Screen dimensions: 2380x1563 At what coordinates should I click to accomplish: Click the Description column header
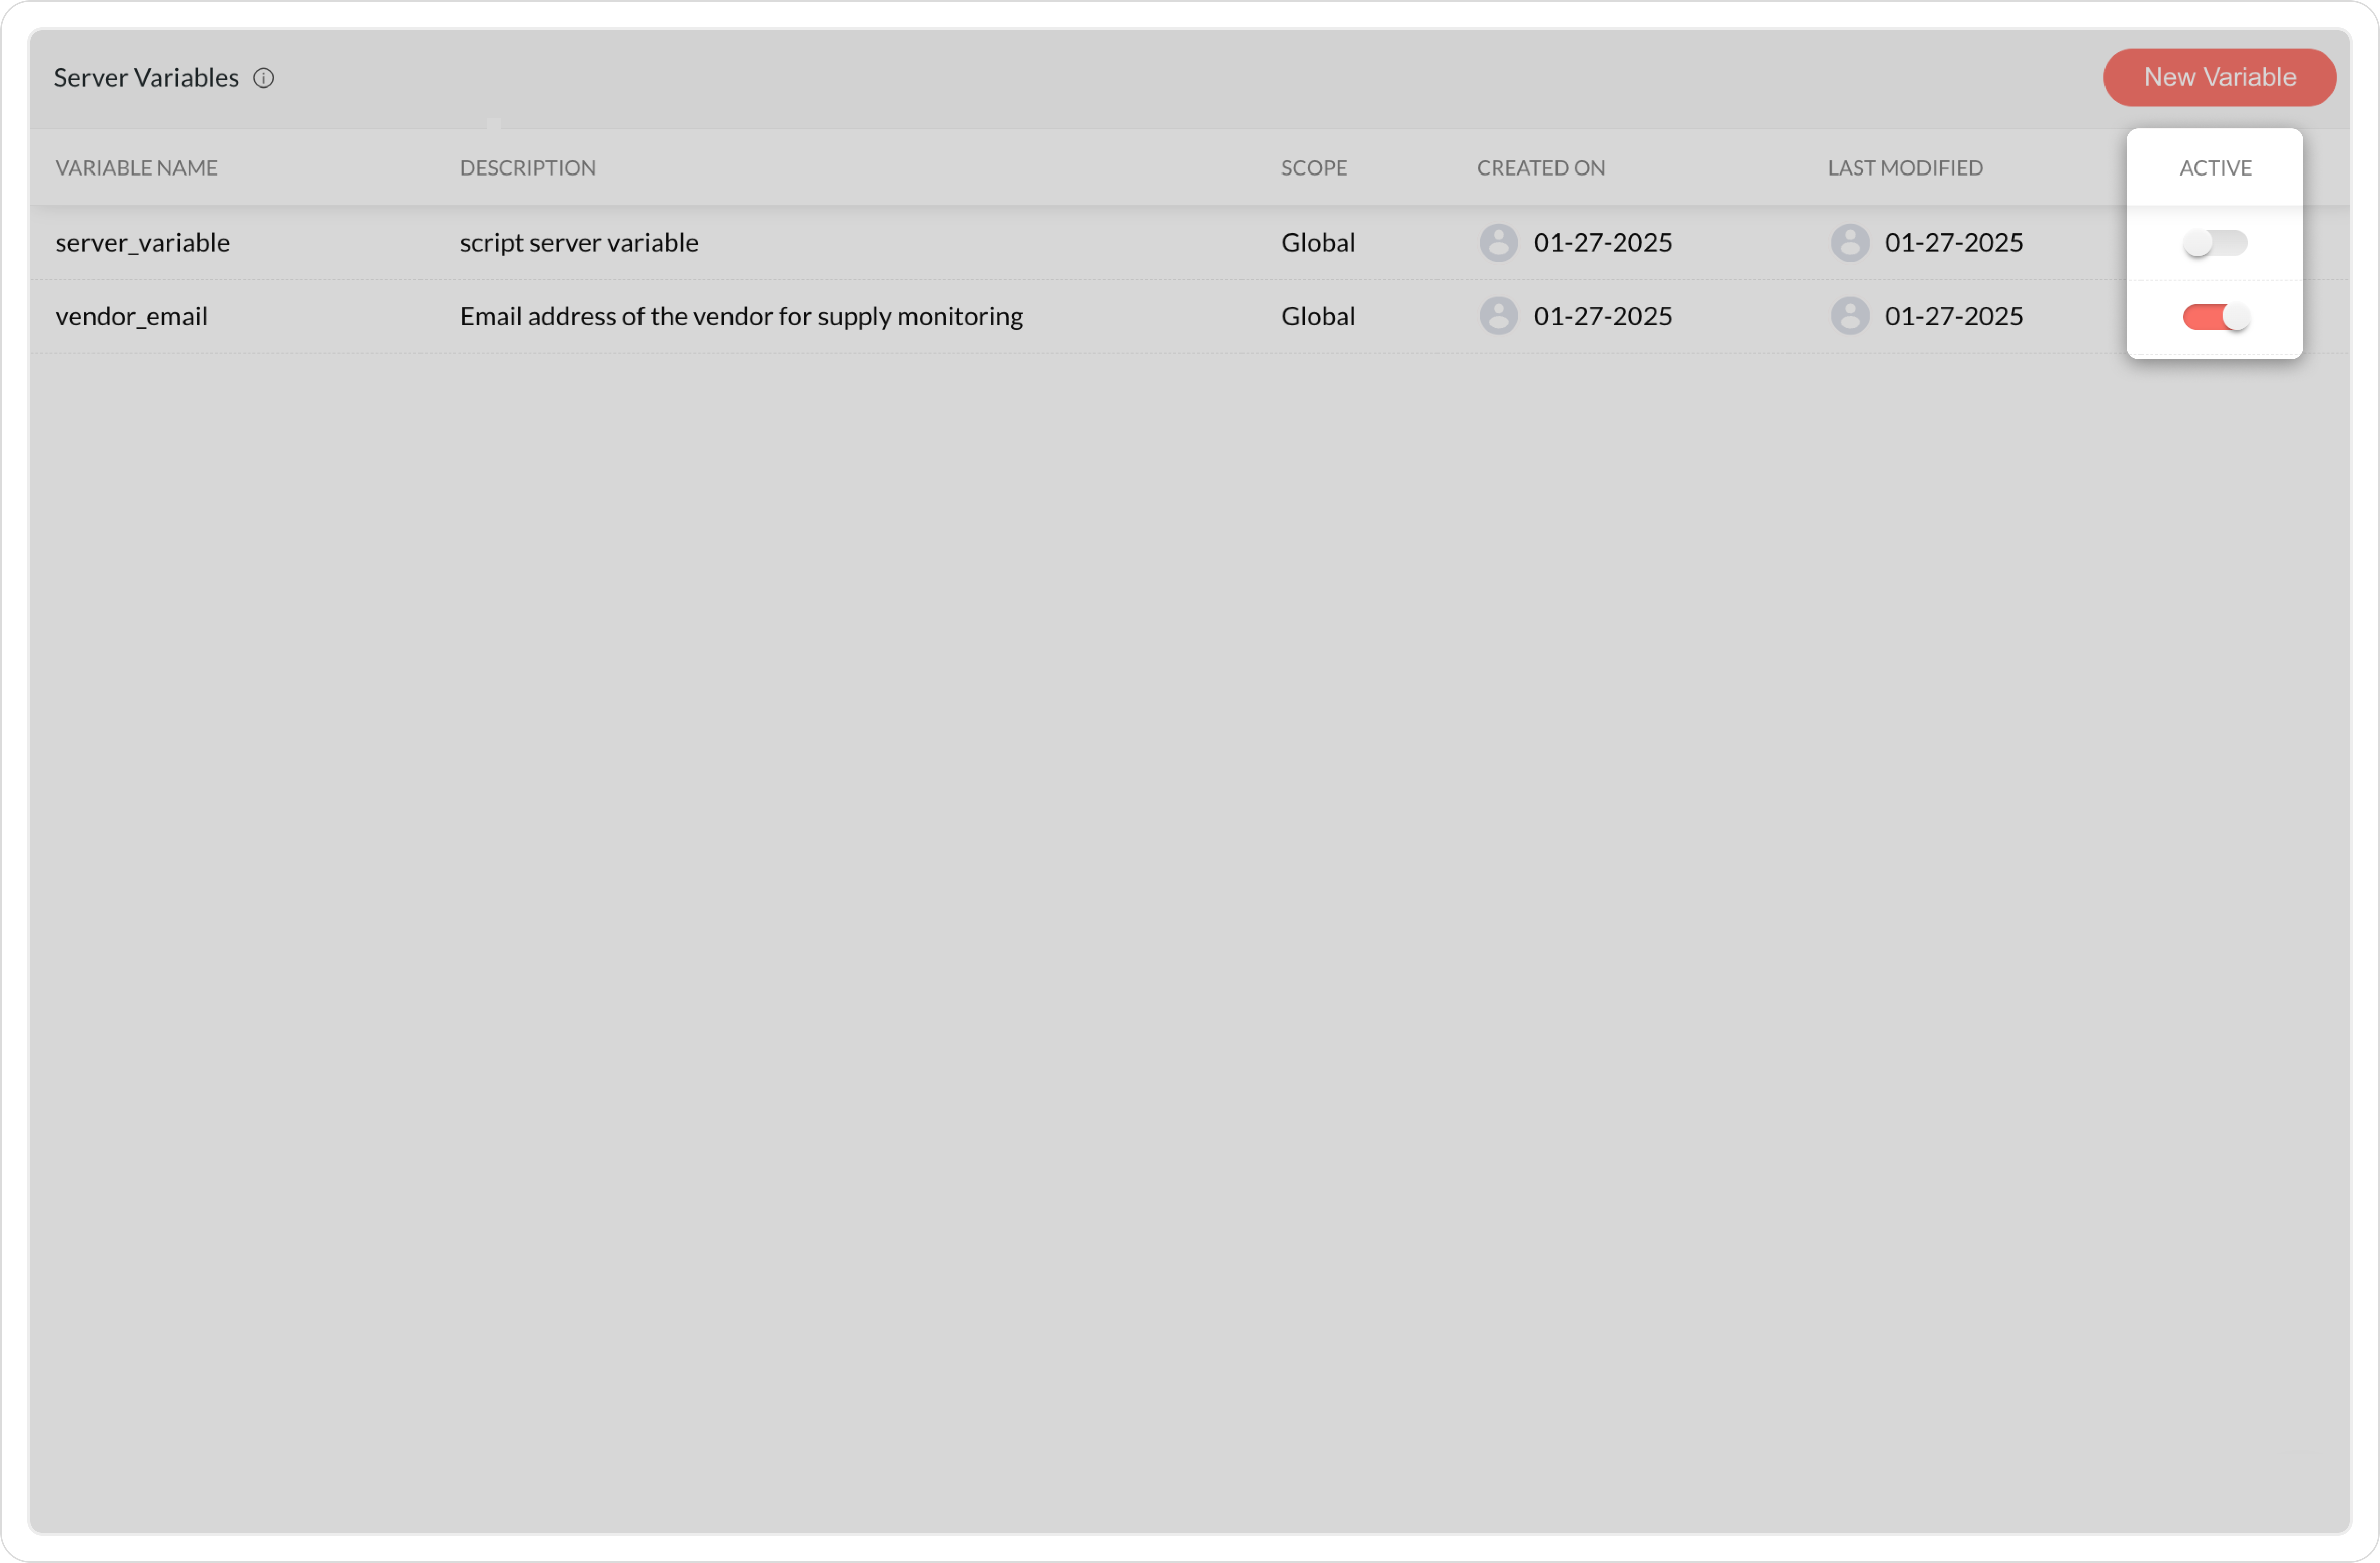(x=527, y=168)
